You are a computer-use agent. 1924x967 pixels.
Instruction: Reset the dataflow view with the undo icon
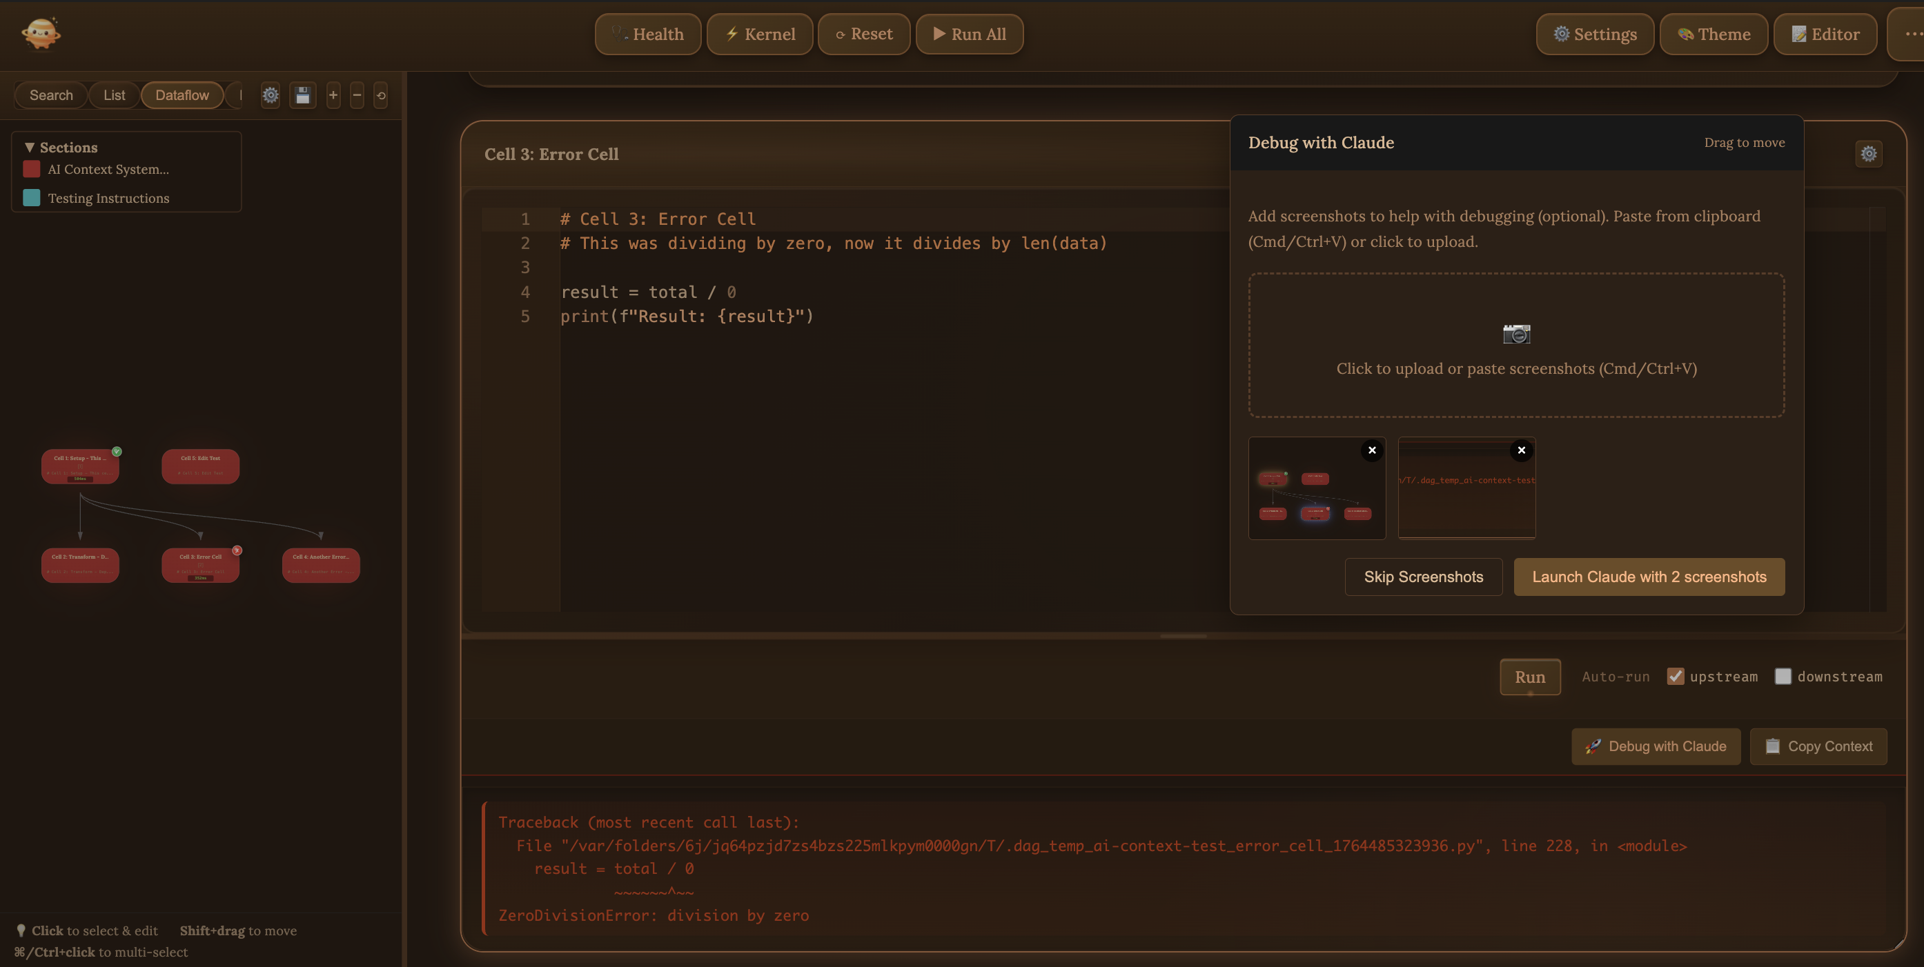pyautogui.click(x=381, y=94)
